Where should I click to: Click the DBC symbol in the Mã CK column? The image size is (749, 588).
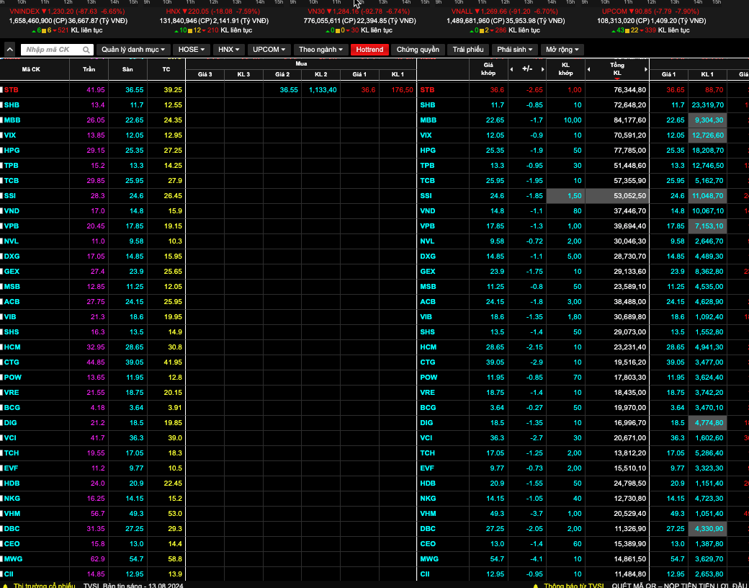(12, 529)
